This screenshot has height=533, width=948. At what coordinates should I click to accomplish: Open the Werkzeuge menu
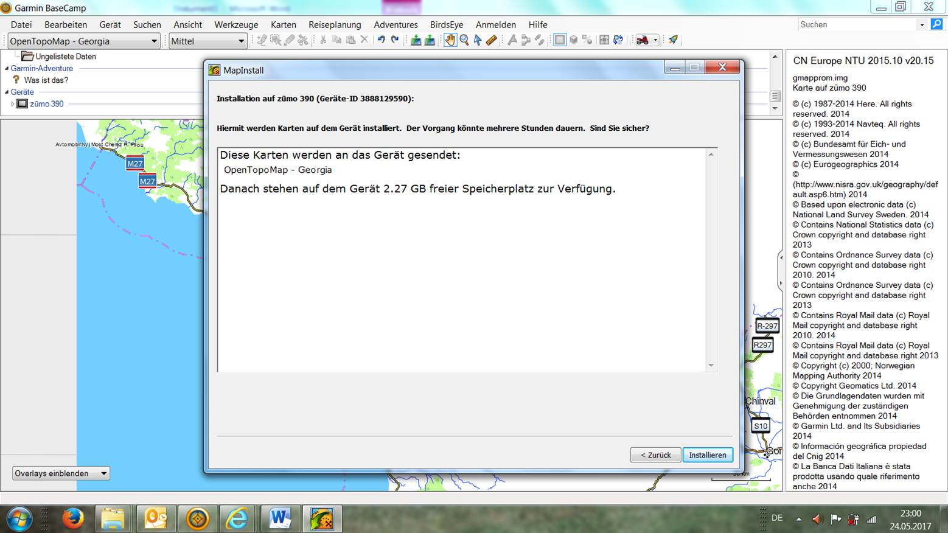coord(236,24)
